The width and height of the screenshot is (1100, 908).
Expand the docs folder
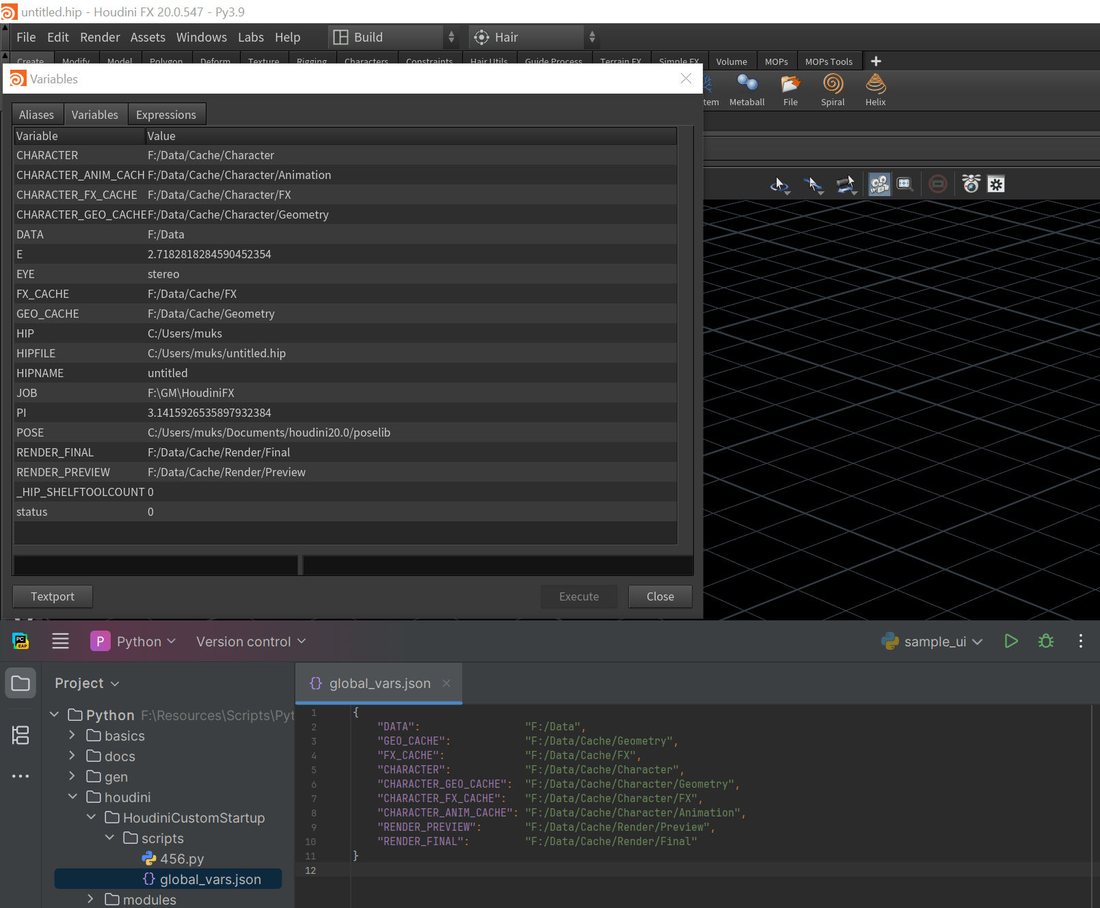72,756
